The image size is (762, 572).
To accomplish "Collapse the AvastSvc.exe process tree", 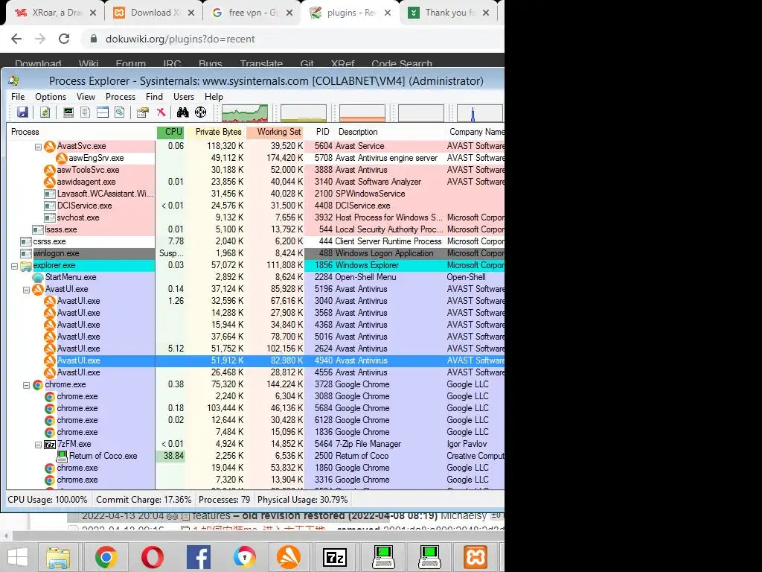I will (38, 147).
